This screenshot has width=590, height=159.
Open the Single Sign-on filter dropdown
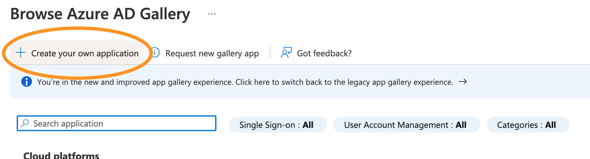coord(278,125)
